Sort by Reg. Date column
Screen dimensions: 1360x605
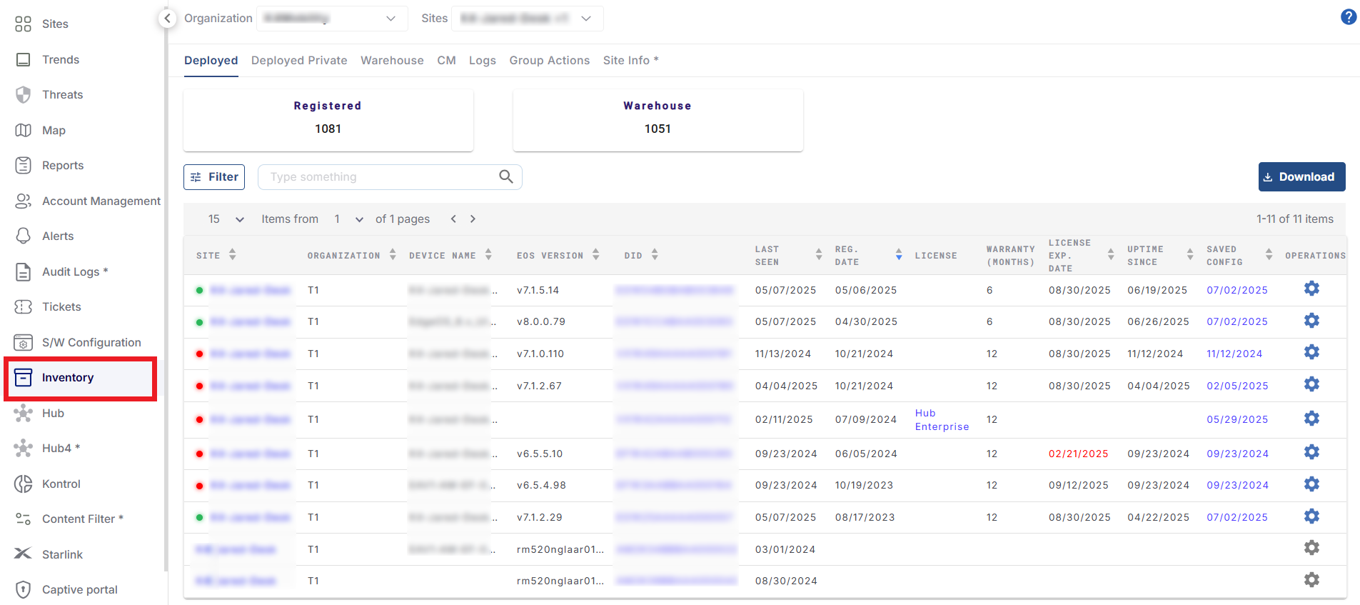coord(898,255)
